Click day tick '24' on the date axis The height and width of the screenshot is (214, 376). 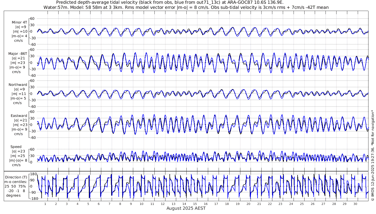click(291, 204)
